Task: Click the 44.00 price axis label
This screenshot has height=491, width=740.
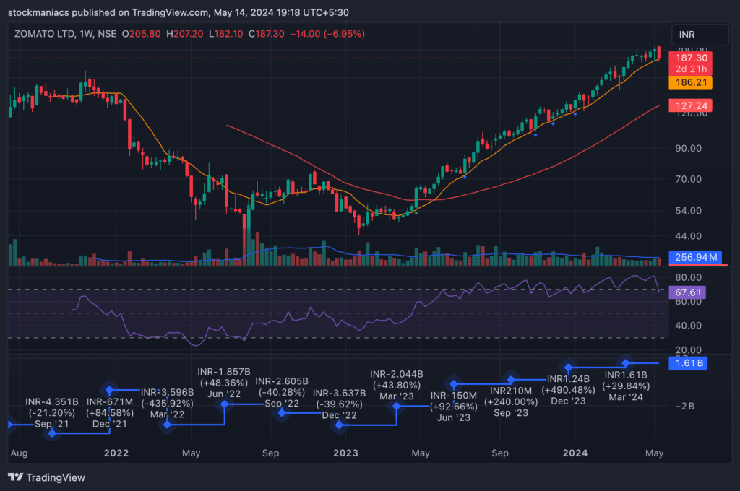Action: (688, 236)
